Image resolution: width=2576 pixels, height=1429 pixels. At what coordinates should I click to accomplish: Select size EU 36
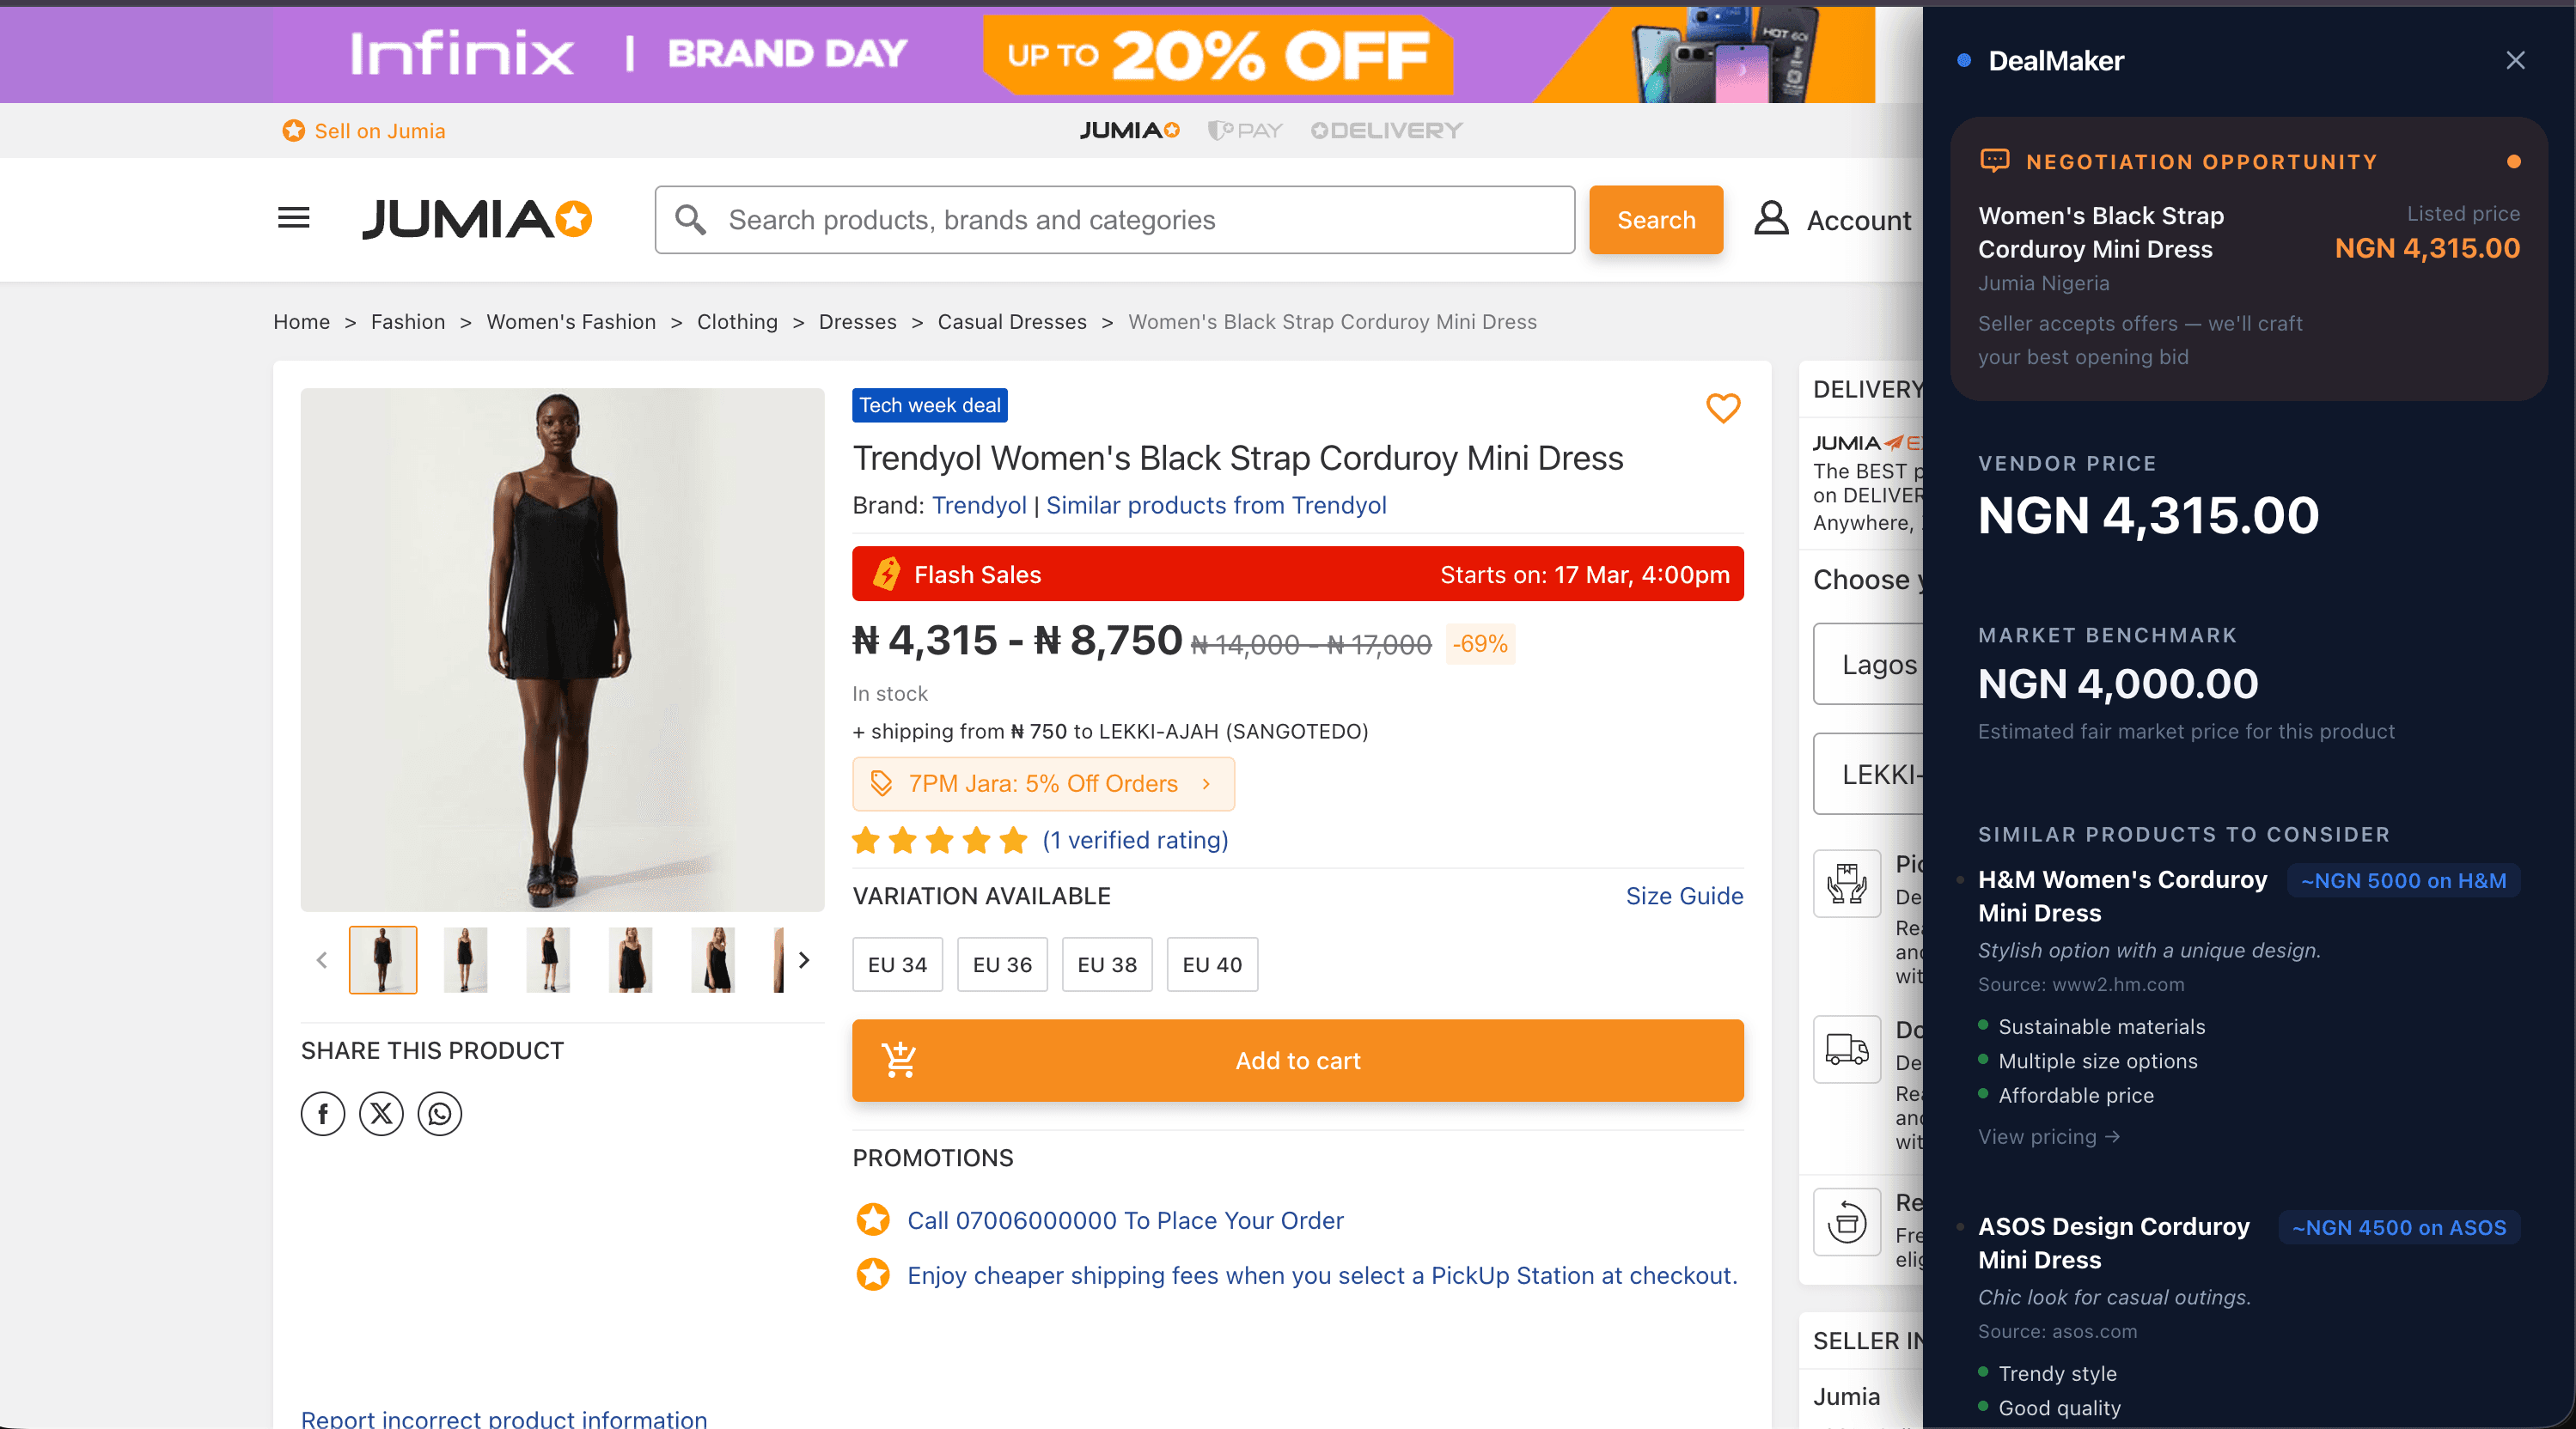tap(1001, 964)
